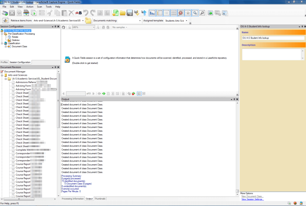The width and height of the screenshot is (306, 206).
Task: Click the New Document Class link
Action: coord(252,197)
